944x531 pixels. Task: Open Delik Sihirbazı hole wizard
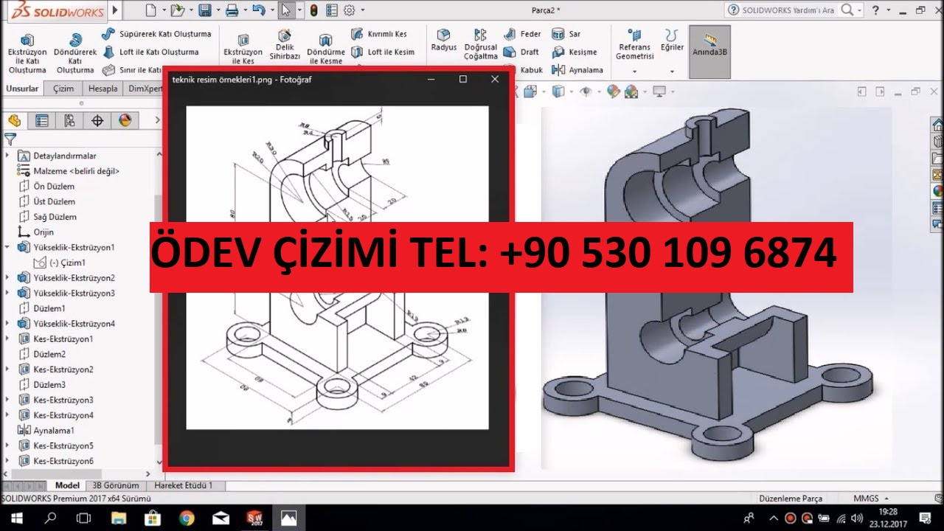click(x=284, y=44)
